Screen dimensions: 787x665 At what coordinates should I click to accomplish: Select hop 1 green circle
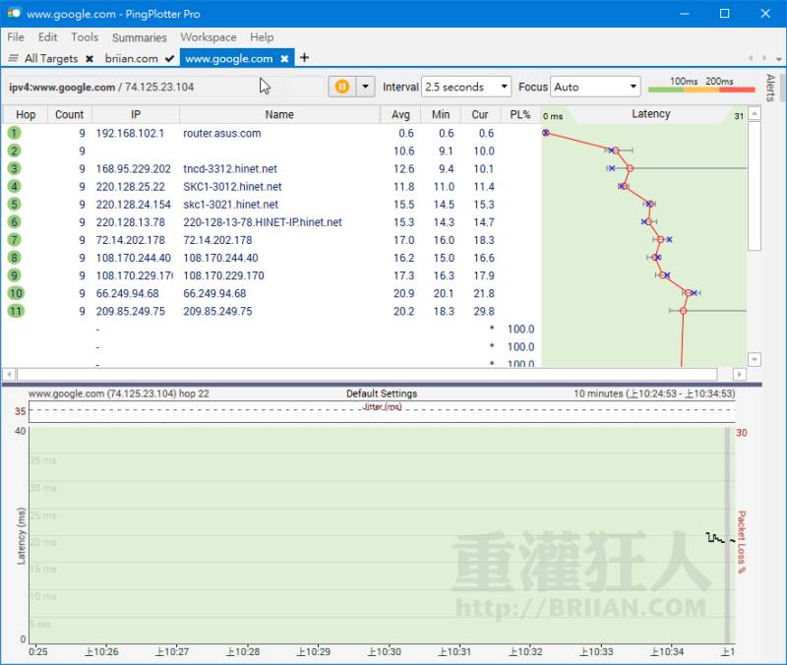pyautogui.click(x=14, y=133)
